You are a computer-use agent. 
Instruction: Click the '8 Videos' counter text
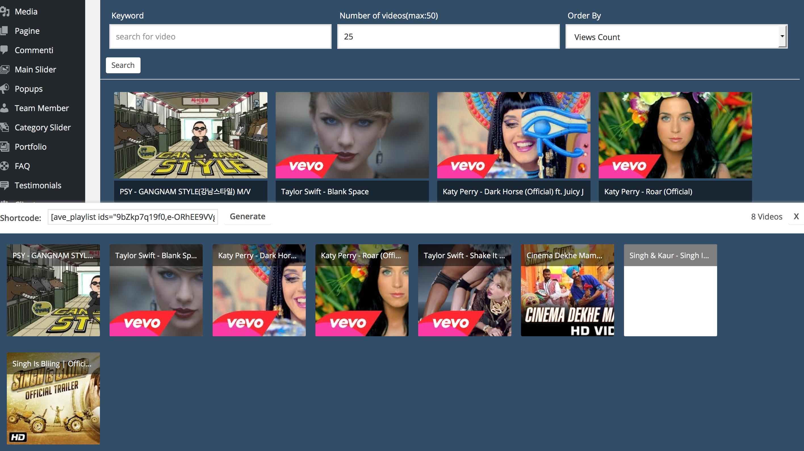point(767,217)
